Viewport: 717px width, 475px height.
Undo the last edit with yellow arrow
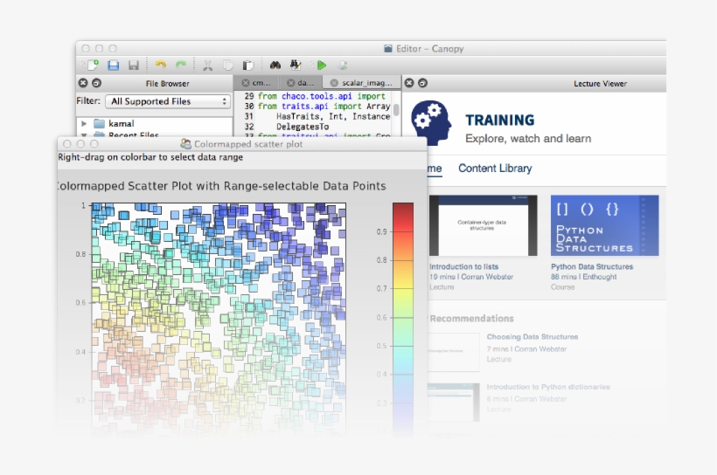pyautogui.click(x=161, y=65)
